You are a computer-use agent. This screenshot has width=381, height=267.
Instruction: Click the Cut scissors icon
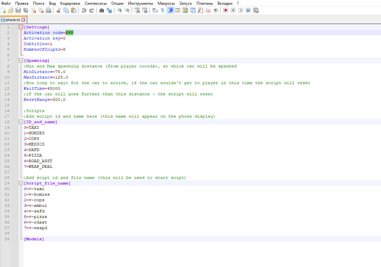point(58,10)
